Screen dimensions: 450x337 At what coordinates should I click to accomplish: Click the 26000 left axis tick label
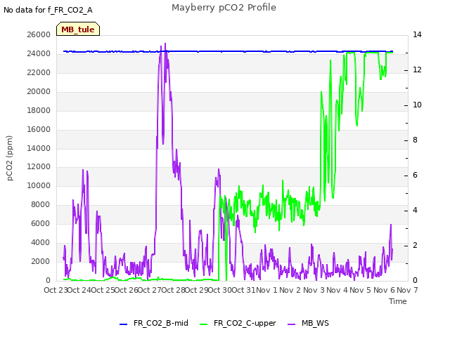(39, 34)
